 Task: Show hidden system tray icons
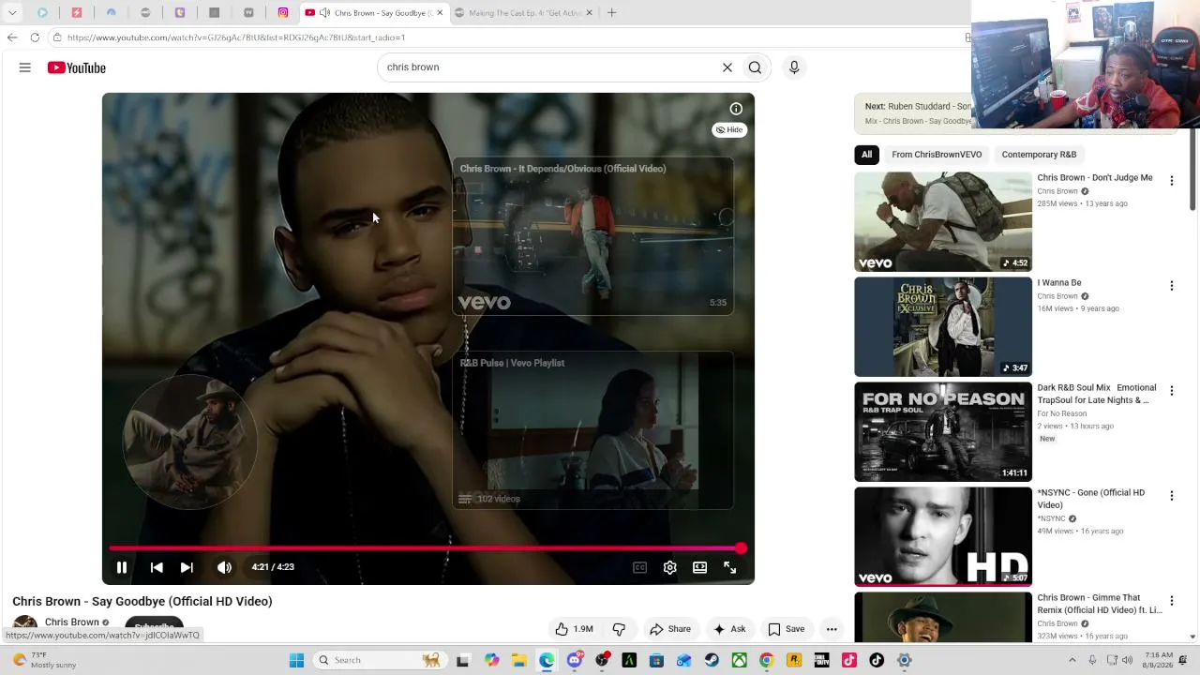tap(1072, 660)
